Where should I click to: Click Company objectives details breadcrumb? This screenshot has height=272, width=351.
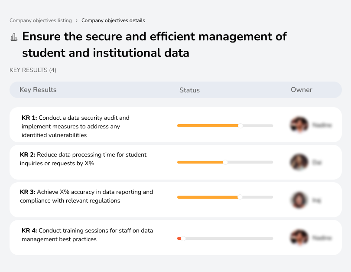point(113,20)
